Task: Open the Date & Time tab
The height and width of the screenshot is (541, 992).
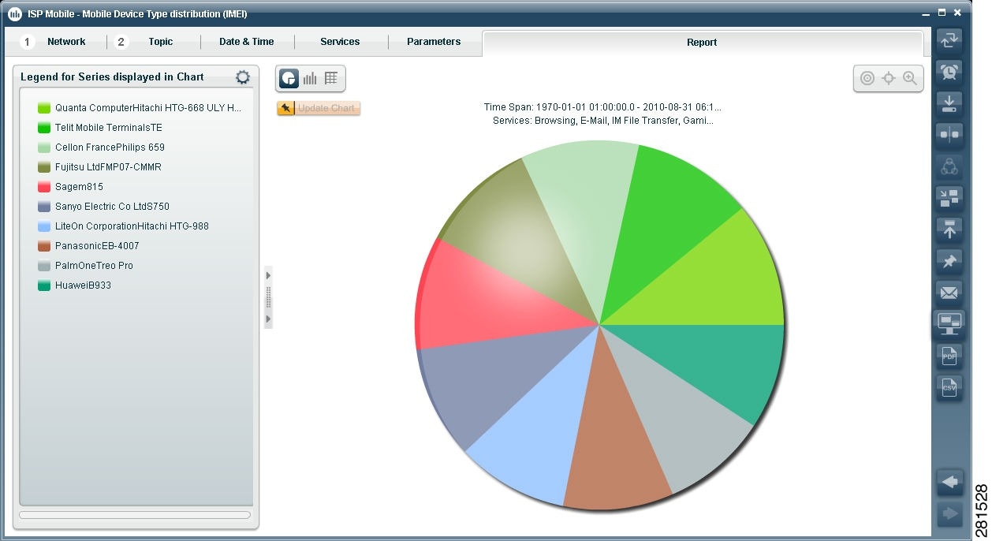Action: [248, 41]
